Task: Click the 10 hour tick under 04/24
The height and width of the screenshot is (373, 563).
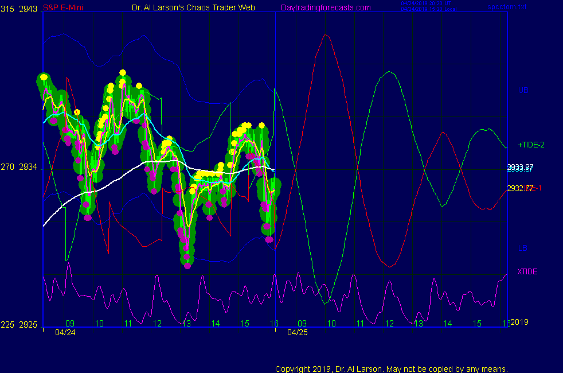Action: tap(99, 324)
